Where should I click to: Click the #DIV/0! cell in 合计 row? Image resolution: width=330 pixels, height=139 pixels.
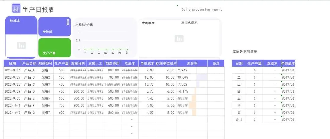point(288,119)
